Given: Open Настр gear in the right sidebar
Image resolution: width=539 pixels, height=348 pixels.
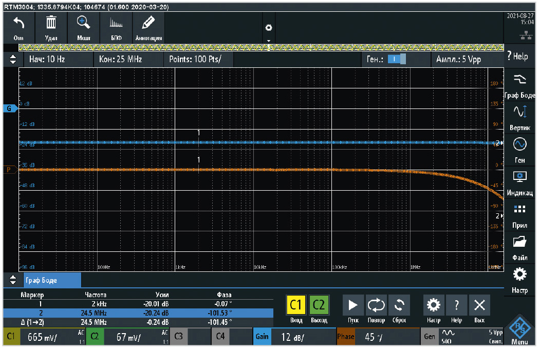Looking at the screenshot, I should [519, 281].
